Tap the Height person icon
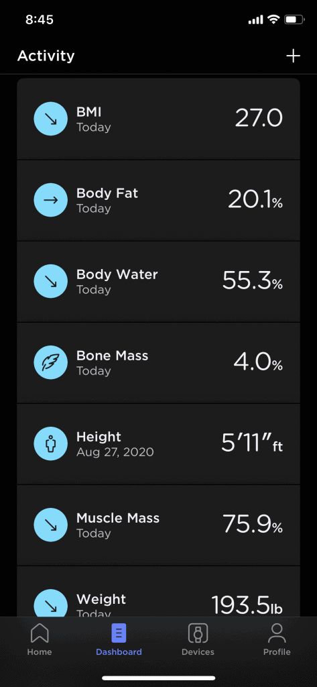317x687 pixels. (51, 443)
